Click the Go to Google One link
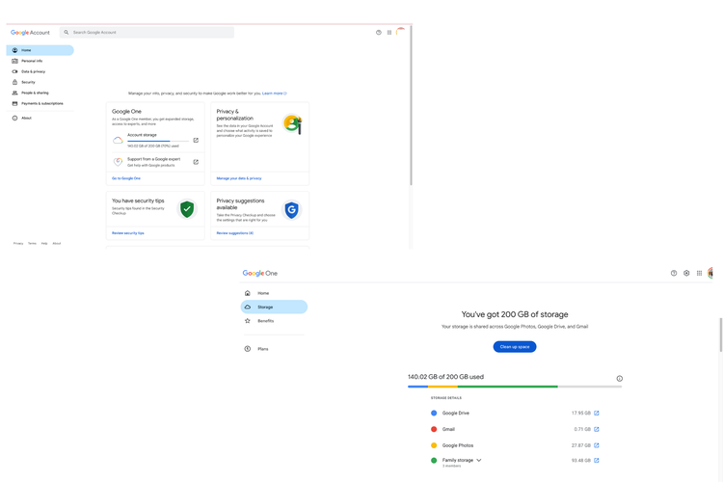723x482 pixels. click(x=126, y=178)
